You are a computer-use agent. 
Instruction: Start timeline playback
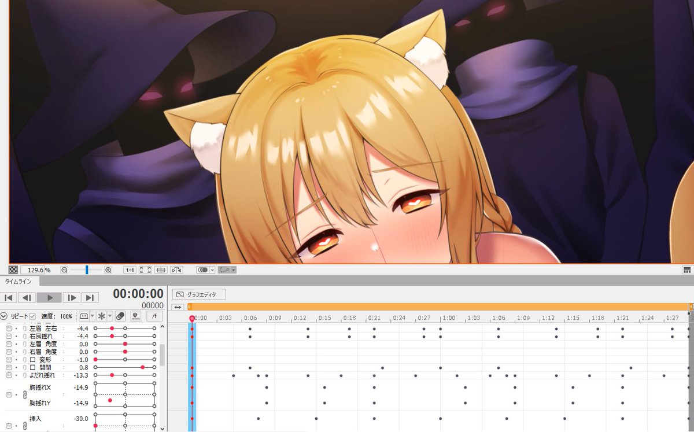point(49,298)
